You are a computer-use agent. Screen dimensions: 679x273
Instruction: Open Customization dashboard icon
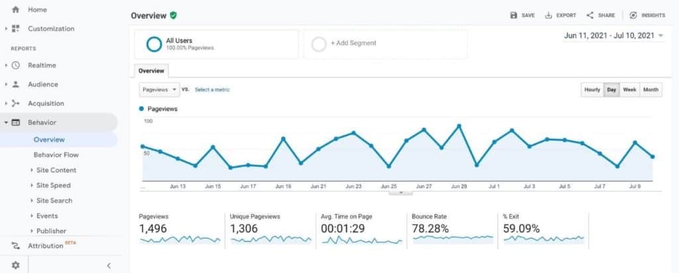click(16, 28)
